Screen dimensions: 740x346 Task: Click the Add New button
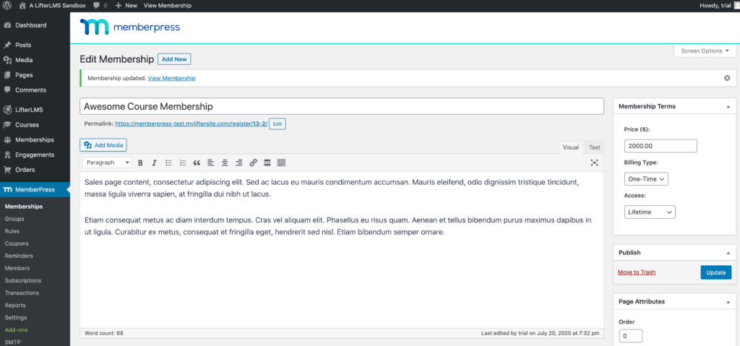click(174, 59)
